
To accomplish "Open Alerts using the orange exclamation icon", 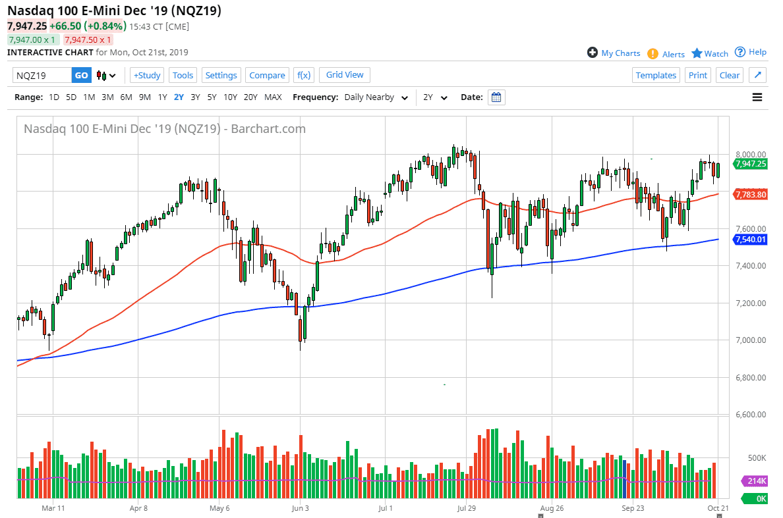I will 652,54.
